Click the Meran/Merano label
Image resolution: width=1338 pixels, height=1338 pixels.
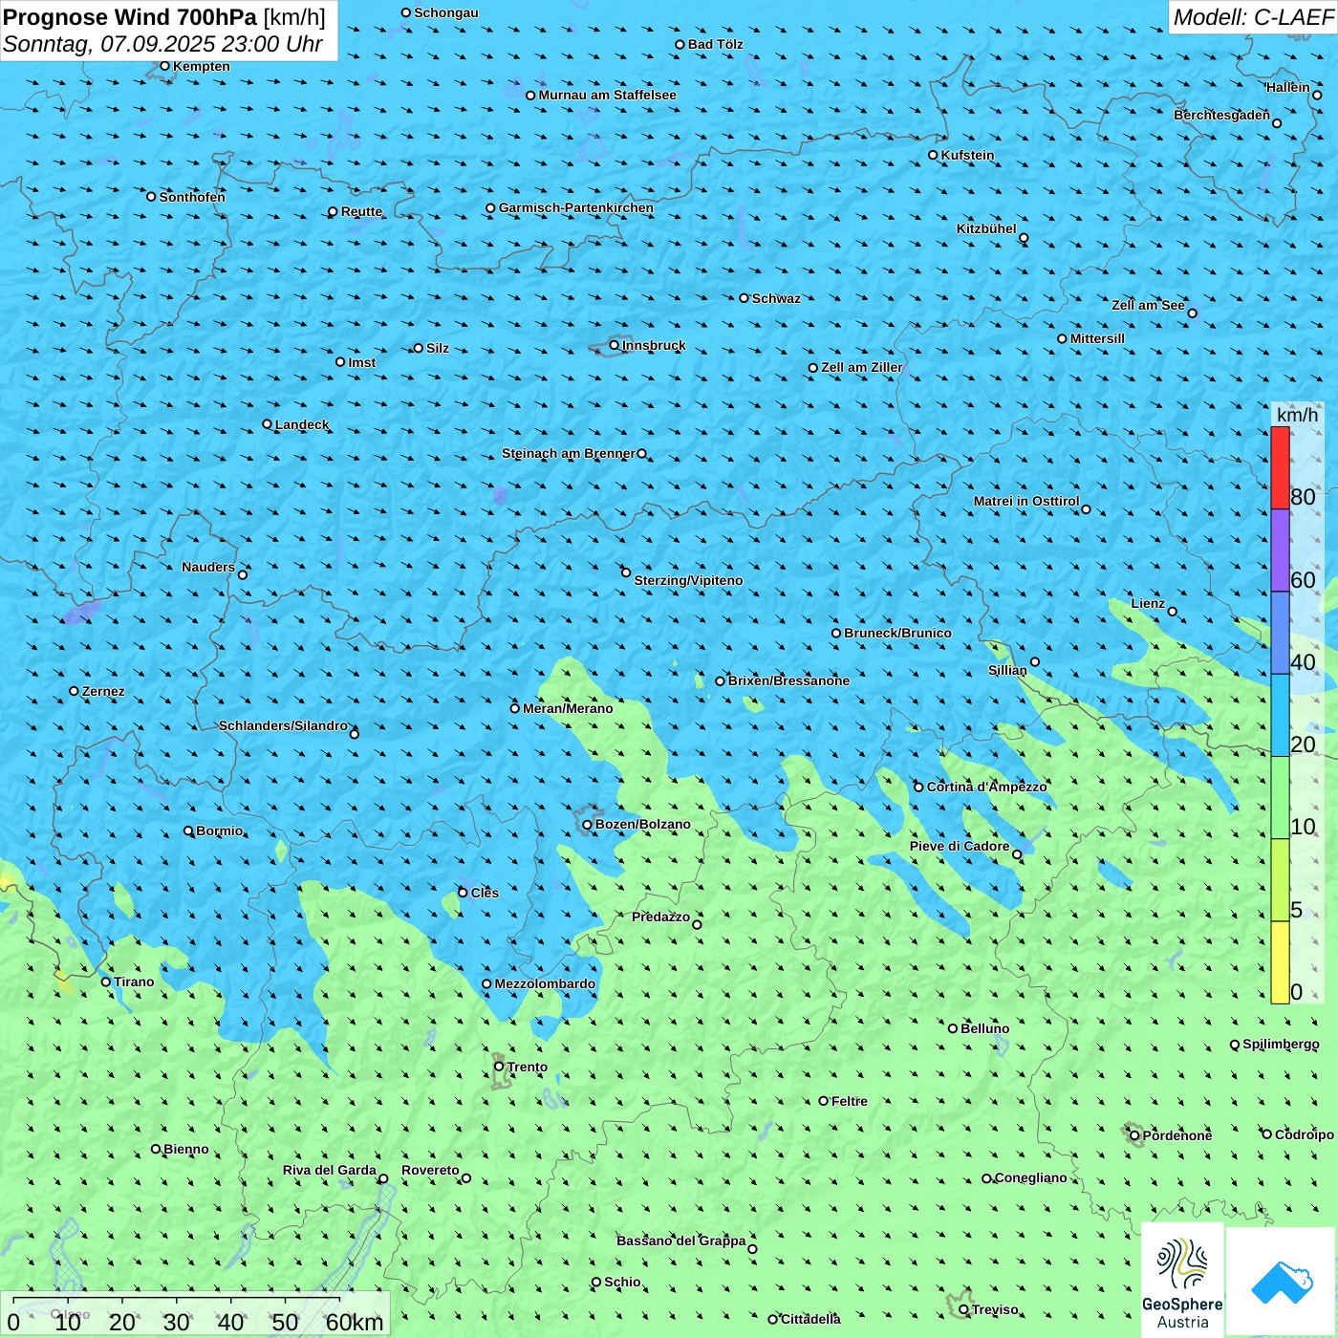click(x=568, y=708)
